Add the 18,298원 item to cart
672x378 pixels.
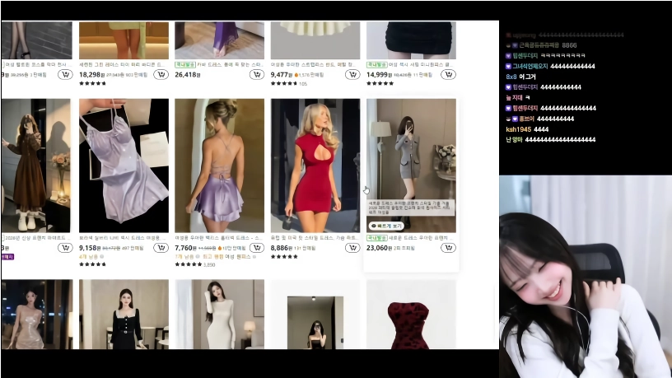tap(161, 75)
